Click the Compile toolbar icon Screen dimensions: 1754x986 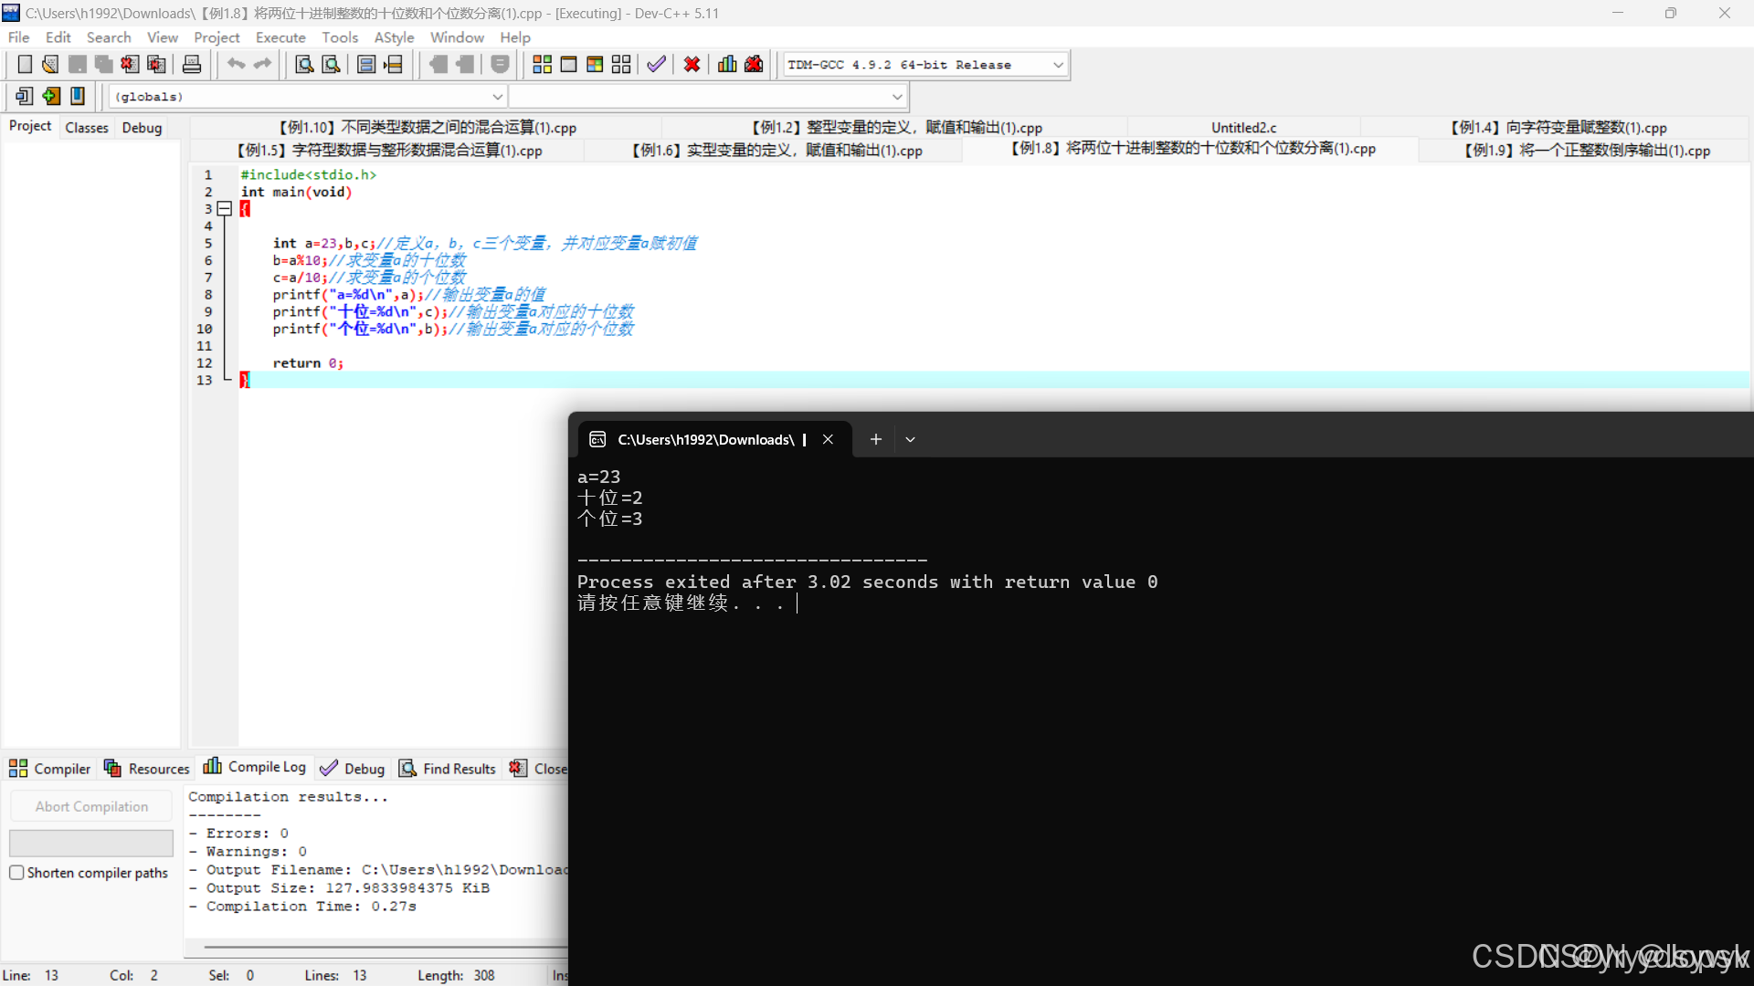(542, 64)
